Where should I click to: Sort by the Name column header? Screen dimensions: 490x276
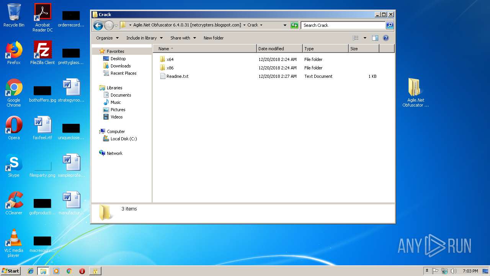coord(205,49)
